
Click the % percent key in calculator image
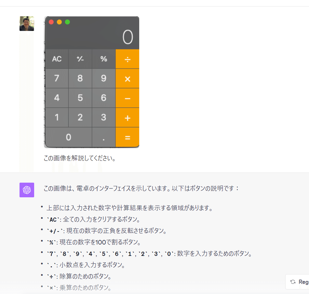click(104, 59)
